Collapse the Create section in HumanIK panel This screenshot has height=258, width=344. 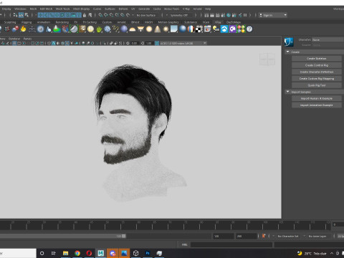(288, 52)
